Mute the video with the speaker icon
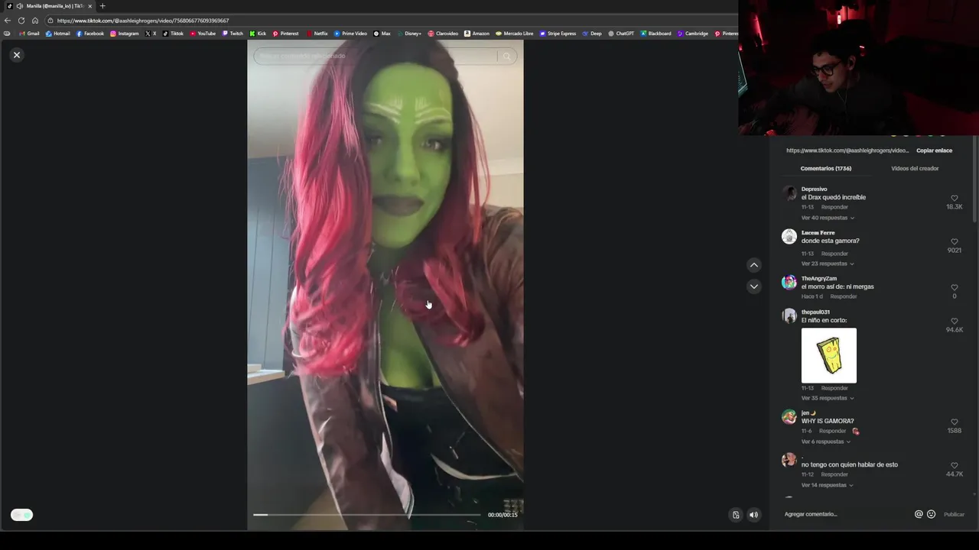The width and height of the screenshot is (979, 550). pyautogui.click(x=753, y=515)
